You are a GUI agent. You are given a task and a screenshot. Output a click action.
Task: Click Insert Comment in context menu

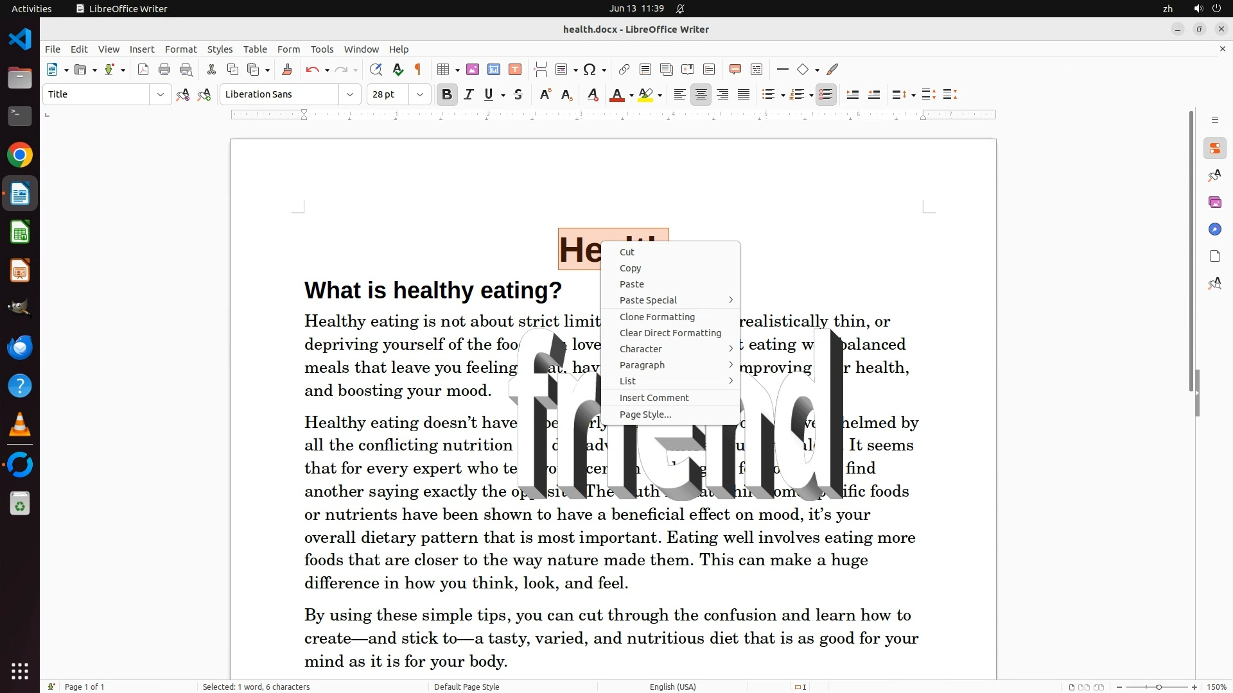tap(654, 398)
